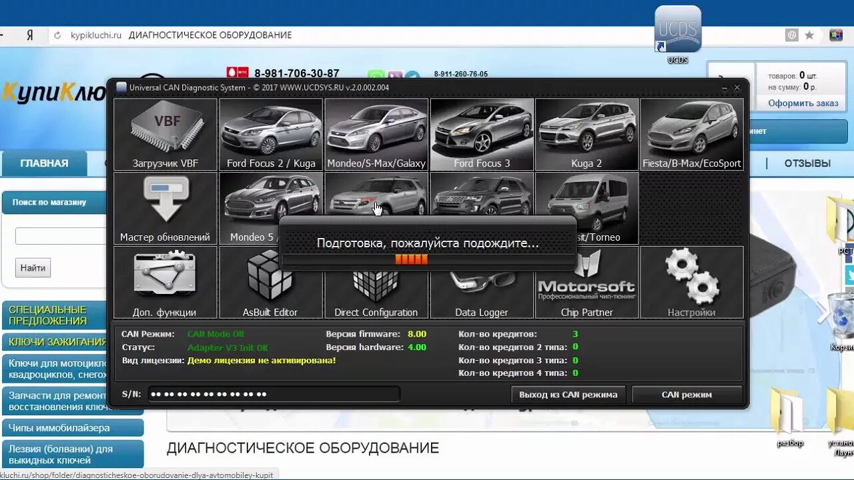Open the Загрузчик VBF module
Image resolution: width=854 pixels, height=480 pixels.
click(x=165, y=133)
